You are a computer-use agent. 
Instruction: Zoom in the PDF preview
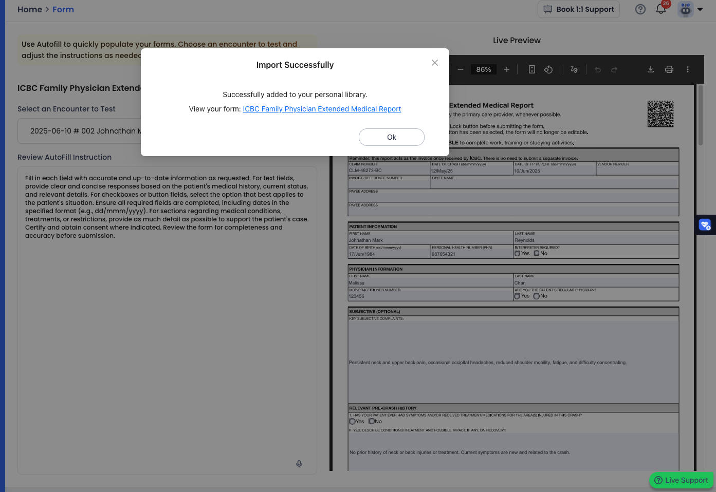[x=507, y=69]
